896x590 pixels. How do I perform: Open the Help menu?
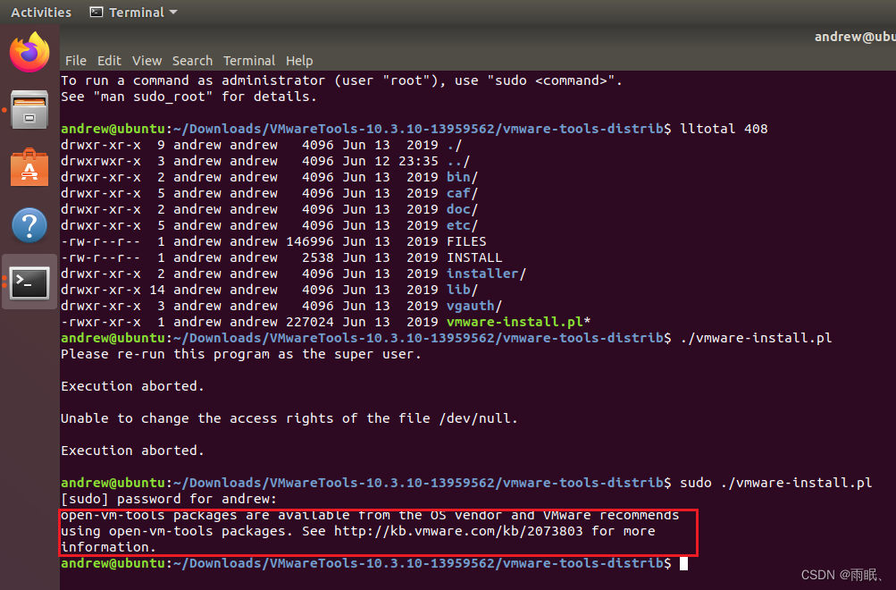click(x=299, y=61)
